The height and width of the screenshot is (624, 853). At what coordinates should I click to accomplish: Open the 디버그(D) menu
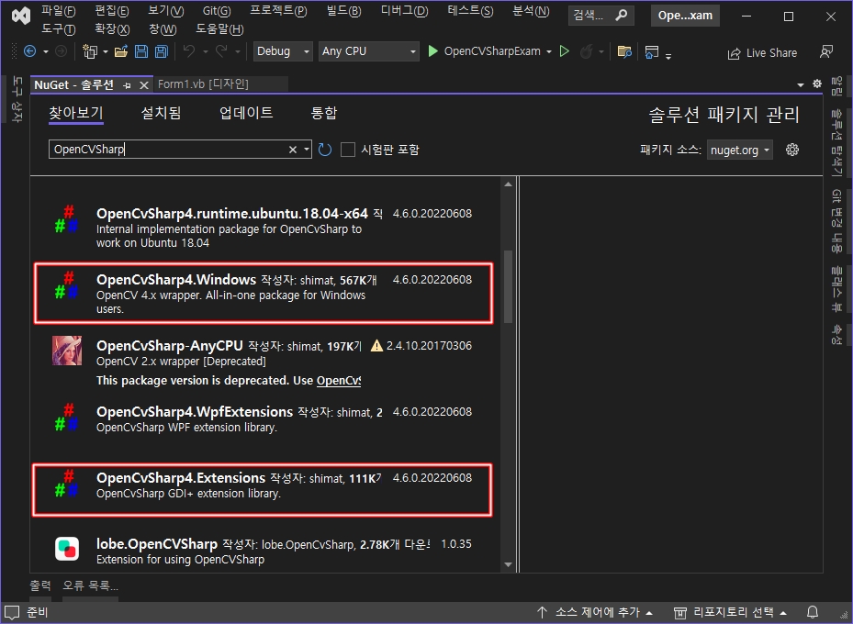tap(404, 11)
